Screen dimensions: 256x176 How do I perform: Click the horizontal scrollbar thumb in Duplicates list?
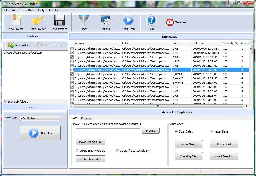point(158,106)
